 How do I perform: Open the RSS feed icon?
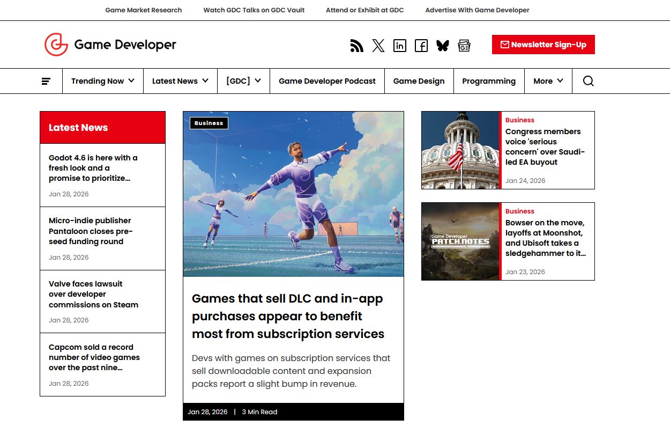[x=356, y=46]
